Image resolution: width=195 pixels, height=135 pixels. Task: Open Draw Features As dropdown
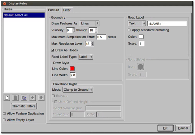[90, 23]
